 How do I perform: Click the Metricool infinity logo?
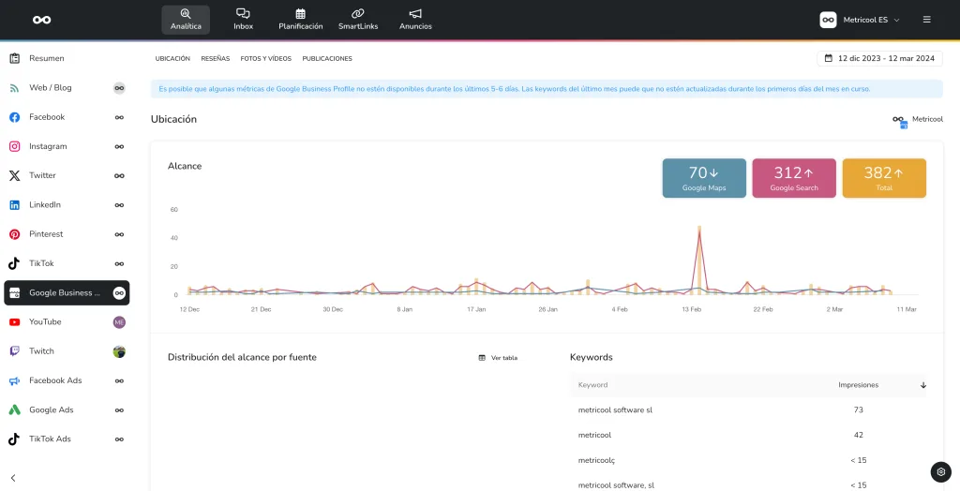[x=41, y=21]
